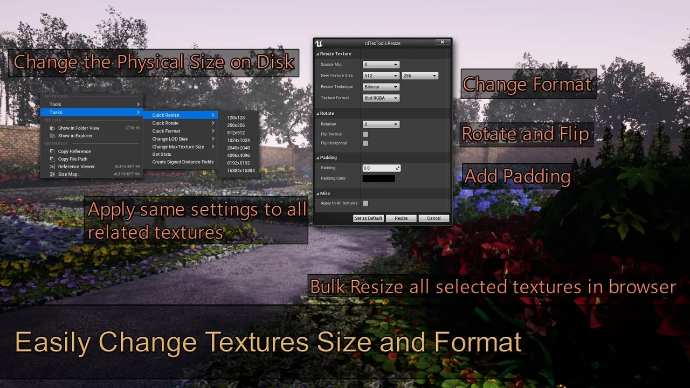
Task: Click the Show in Explorer icon
Action: coord(52,136)
